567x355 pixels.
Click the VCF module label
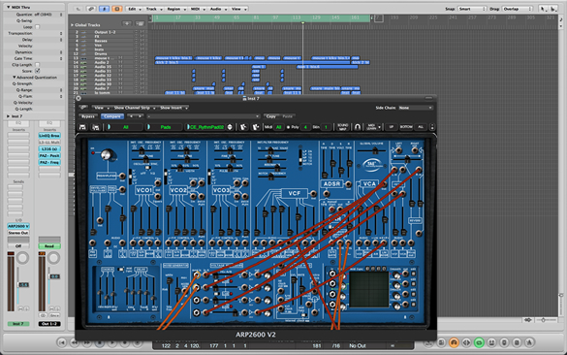point(295,193)
